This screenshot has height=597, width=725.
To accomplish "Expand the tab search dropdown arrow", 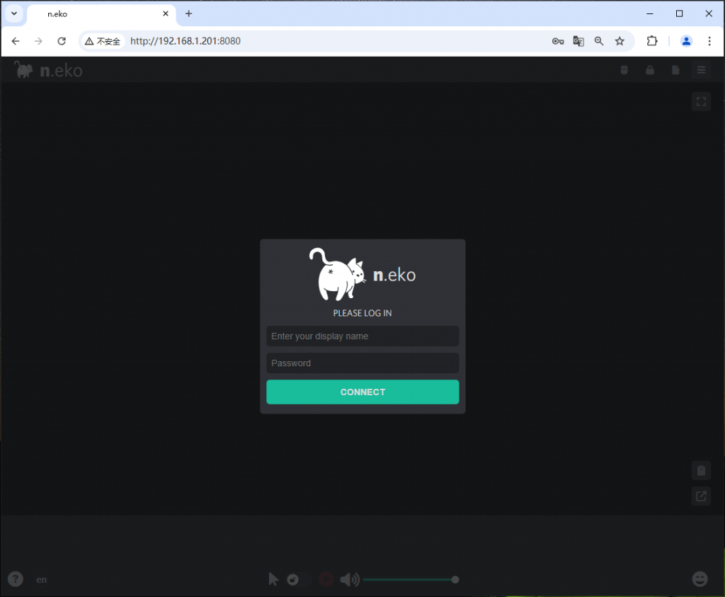I will pos(13,13).
